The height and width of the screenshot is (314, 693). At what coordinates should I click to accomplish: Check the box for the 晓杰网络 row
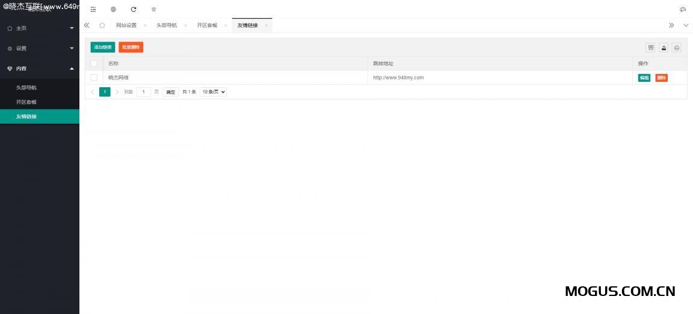coord(94,78)
